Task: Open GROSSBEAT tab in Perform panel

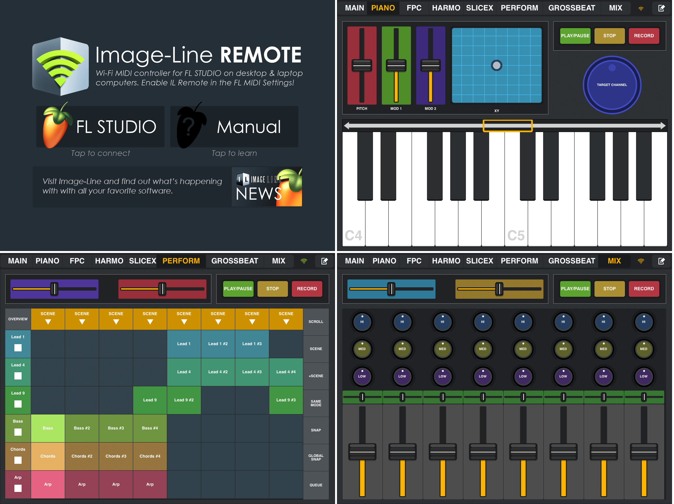Action: tap(235, 261)
